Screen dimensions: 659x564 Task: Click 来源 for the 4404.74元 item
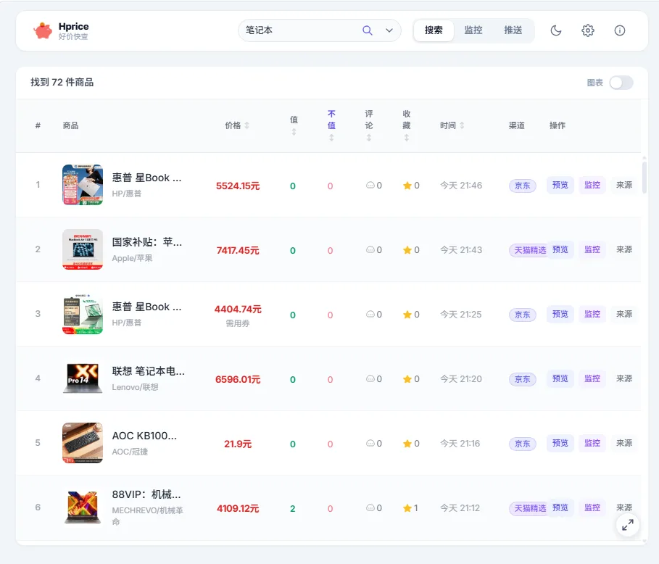pos(624,314)
